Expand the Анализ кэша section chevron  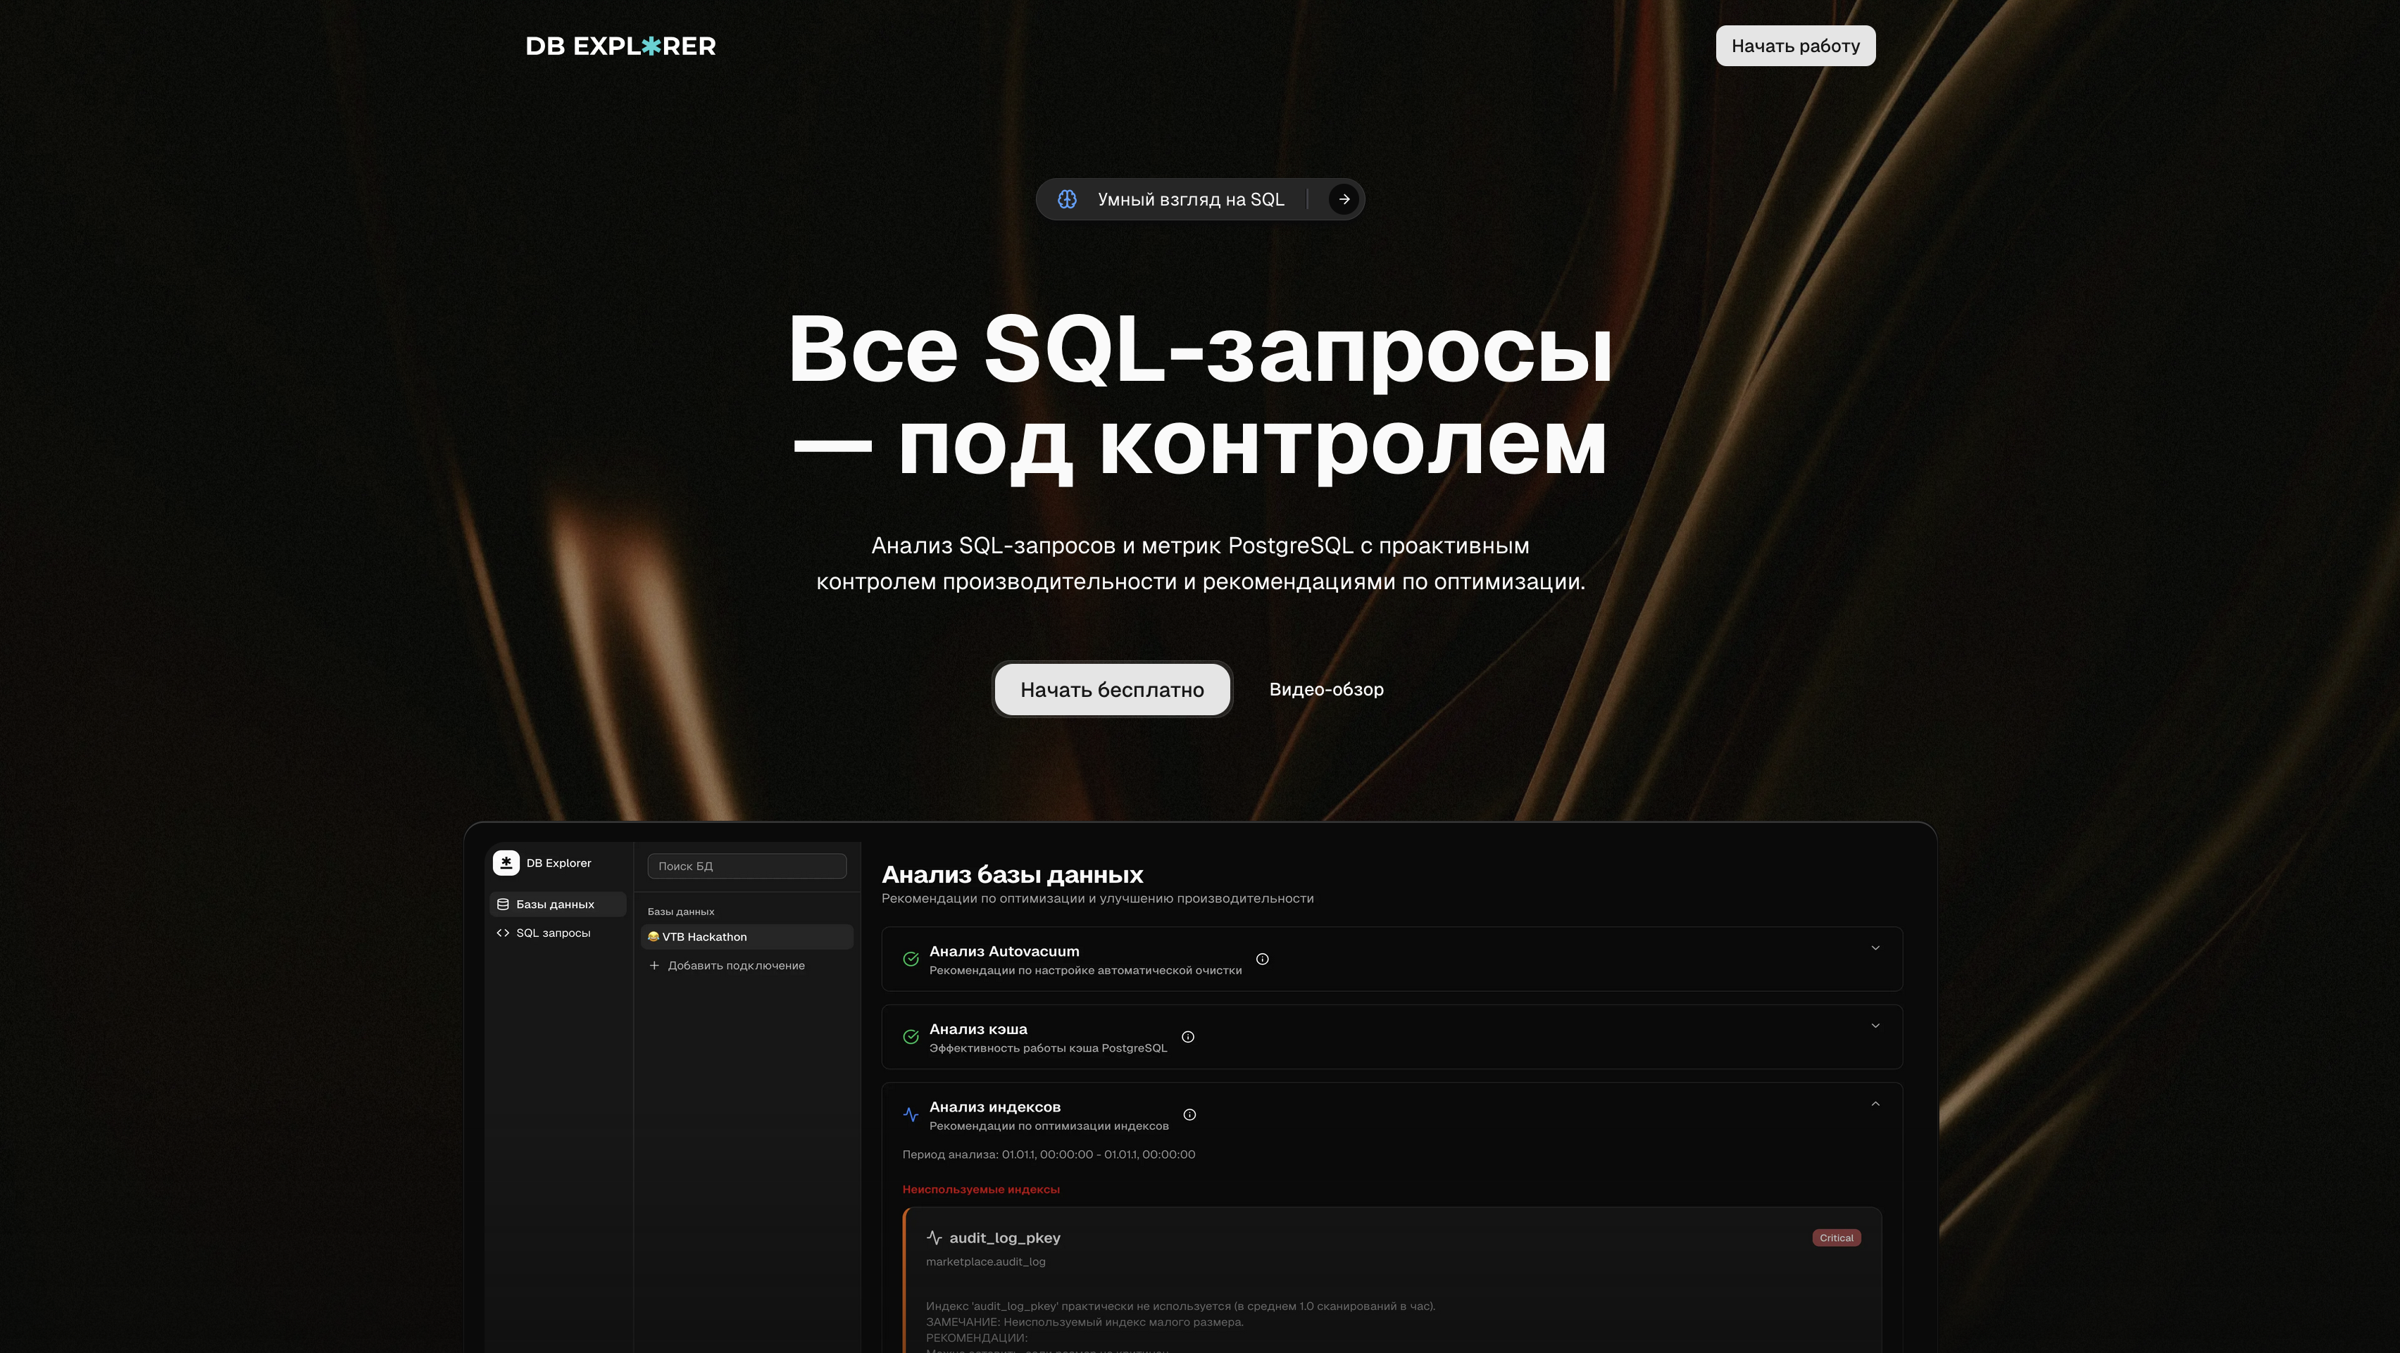pyautogui.click(x=1875, y=1026)
